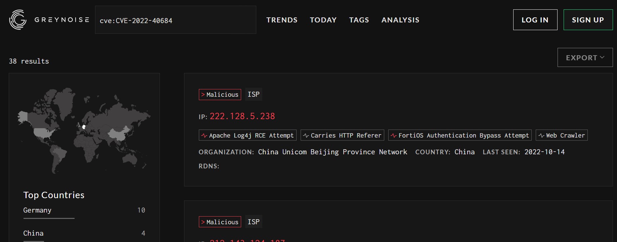617x242 pixels.
Task: Filter results by China in Top Countries
Action: tap(33, 233)
